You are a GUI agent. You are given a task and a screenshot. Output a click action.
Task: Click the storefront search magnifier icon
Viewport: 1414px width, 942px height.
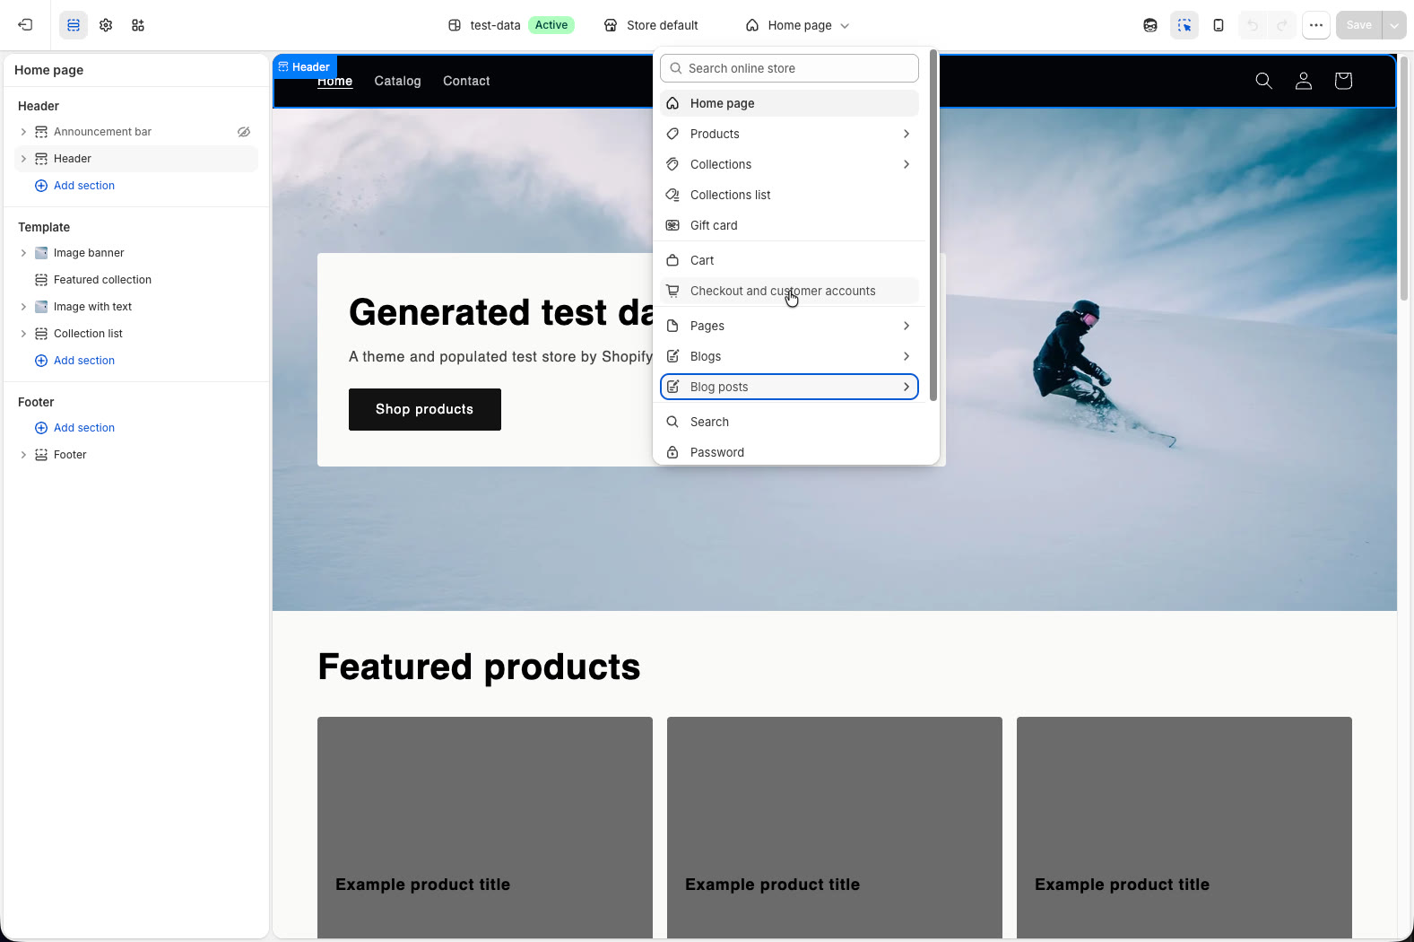pyautogui.click(x=1264, y=81)
